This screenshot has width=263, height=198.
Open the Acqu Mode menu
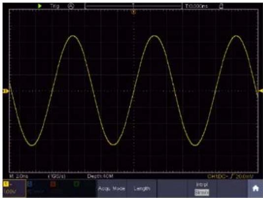pos(111,189)
